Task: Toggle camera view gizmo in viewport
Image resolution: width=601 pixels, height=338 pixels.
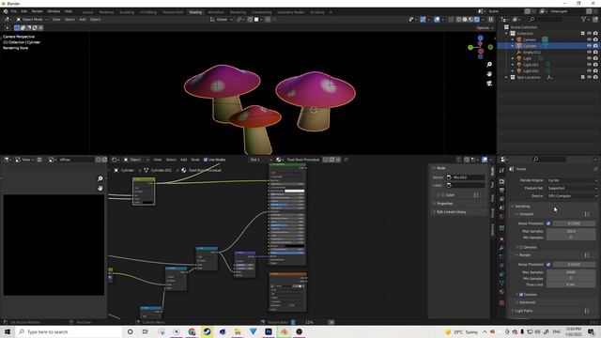Action: pyautogui.click(x=489, y=84)
